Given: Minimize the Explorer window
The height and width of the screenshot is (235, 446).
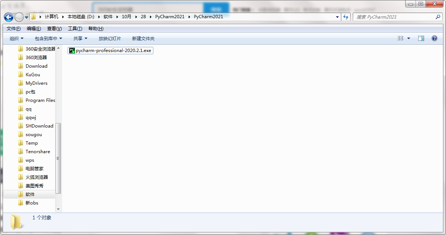Looking at the screenshot, I should click(410, 4).
